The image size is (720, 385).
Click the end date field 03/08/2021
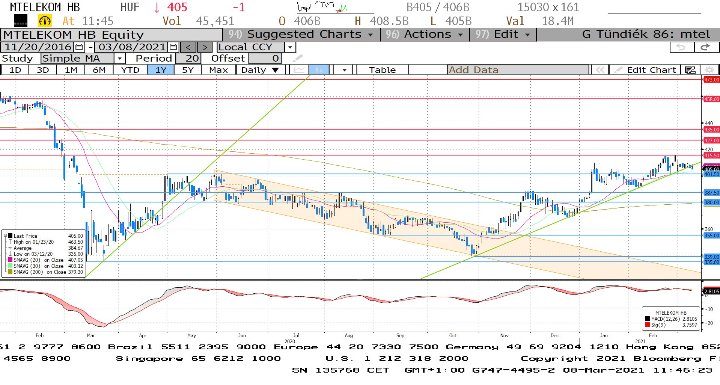point(132,47)
